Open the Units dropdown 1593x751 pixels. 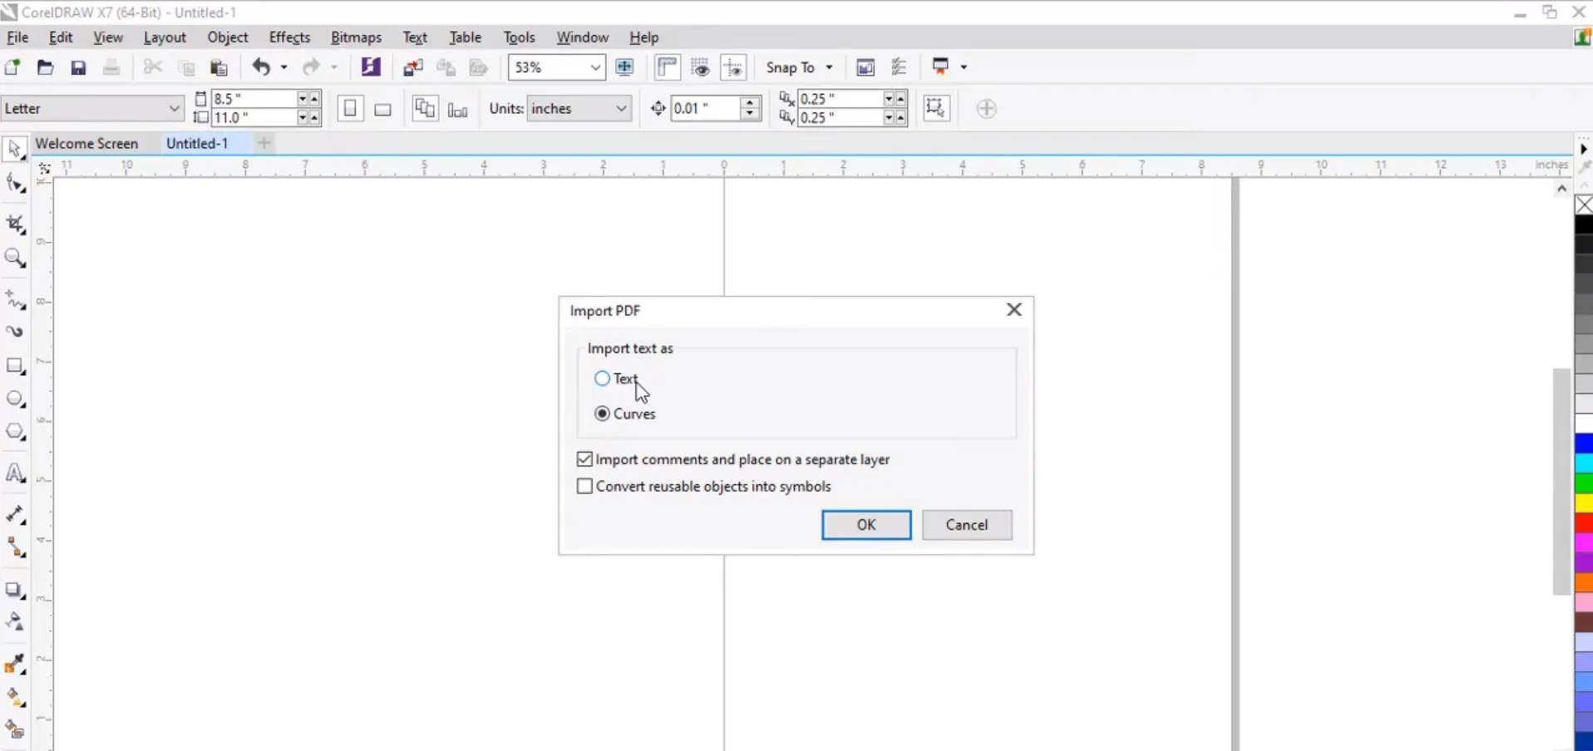(x=620, y=108)
